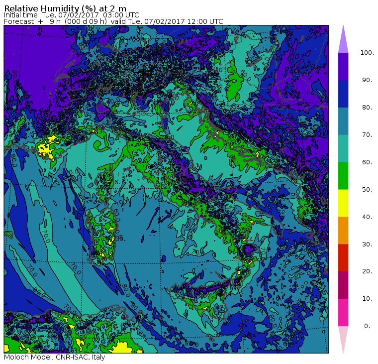Click the green 50–60 legend band

343,176
